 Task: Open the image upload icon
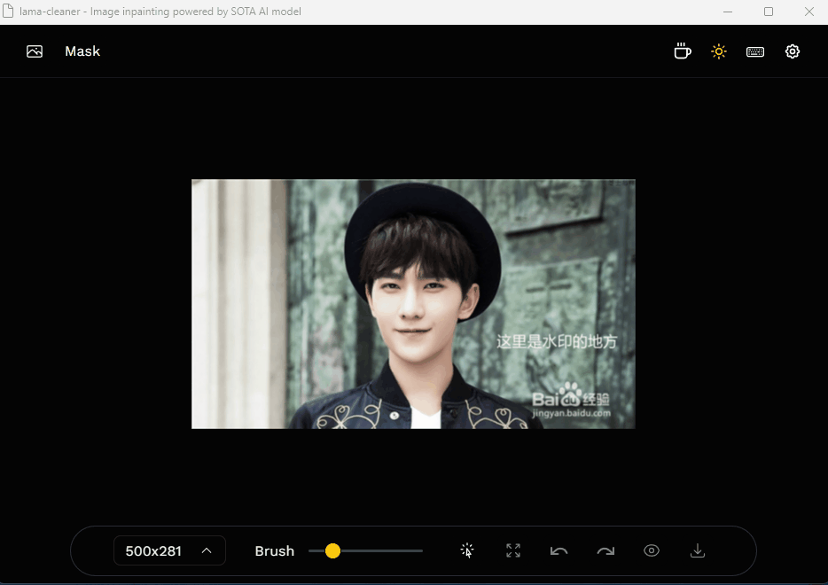click(35, 51)
